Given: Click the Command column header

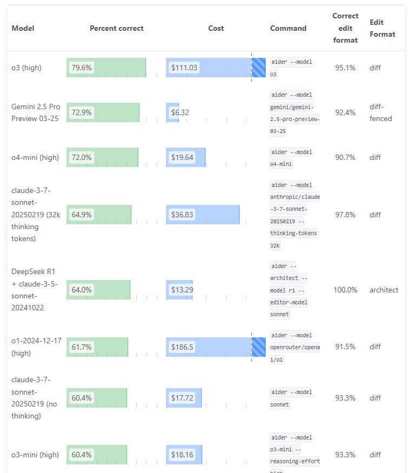Looking at the screenshot, I should pos(288,28).
